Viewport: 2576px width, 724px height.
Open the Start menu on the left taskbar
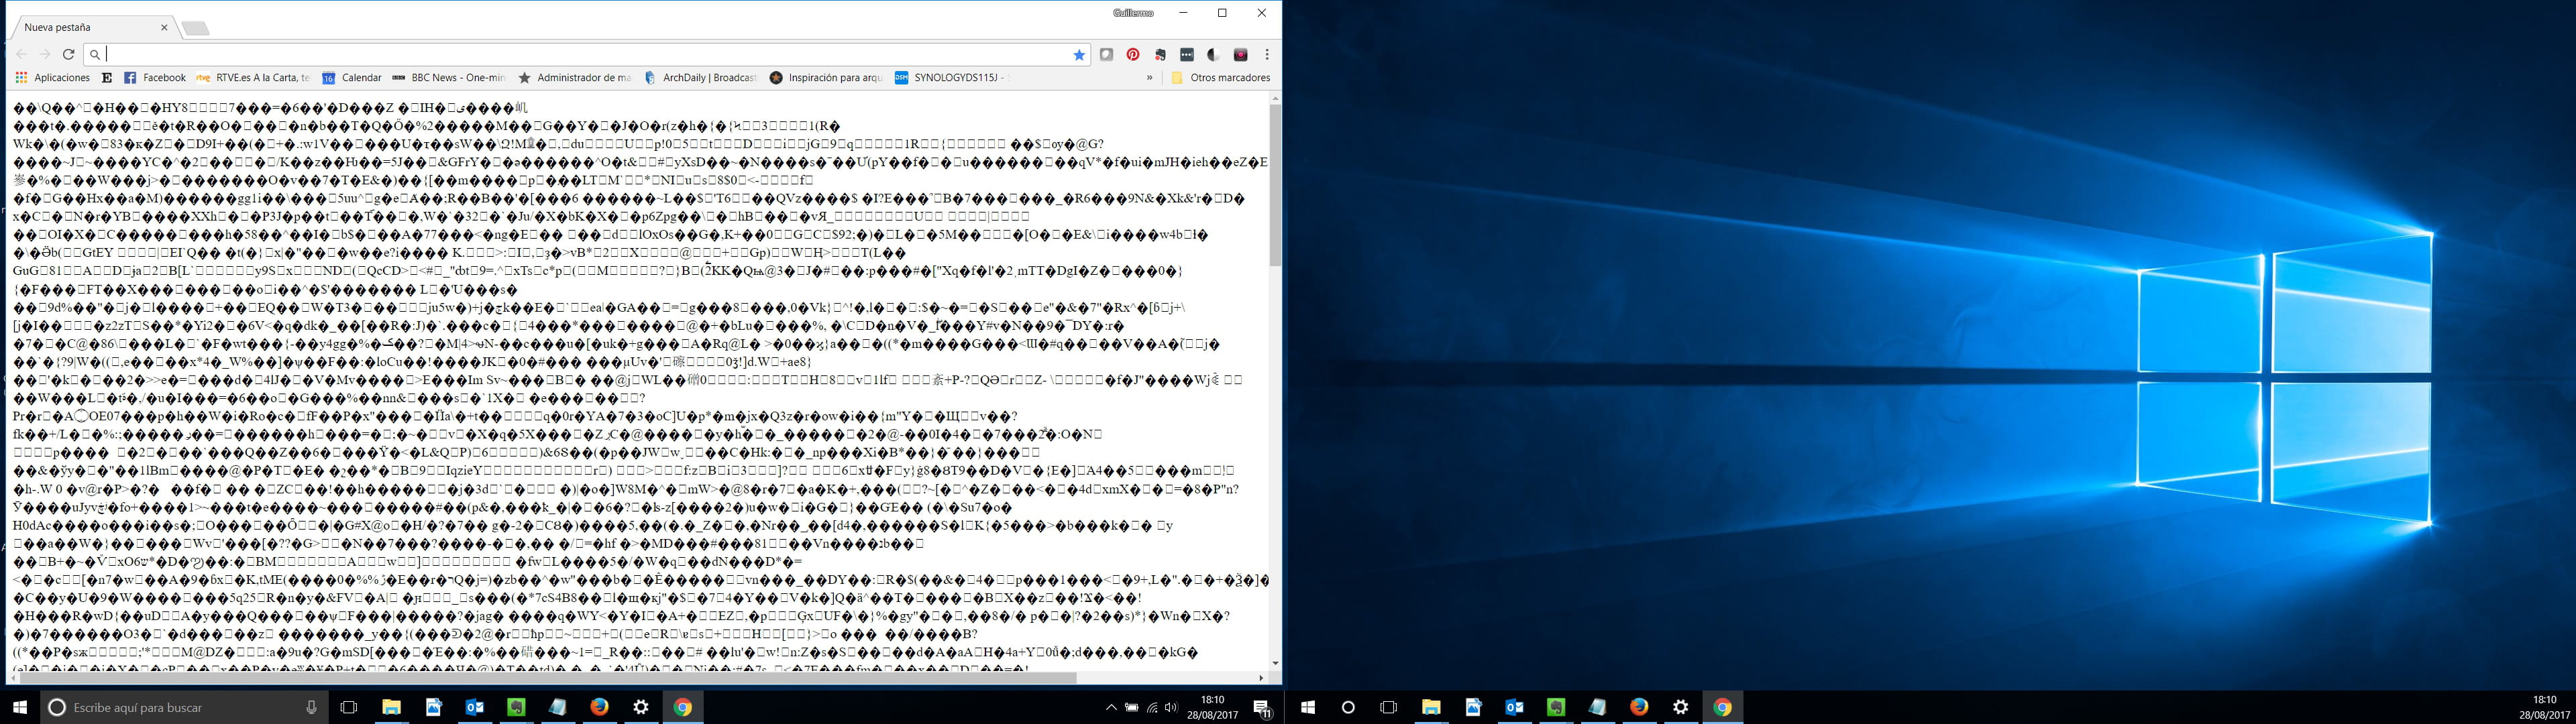(20, 707)
